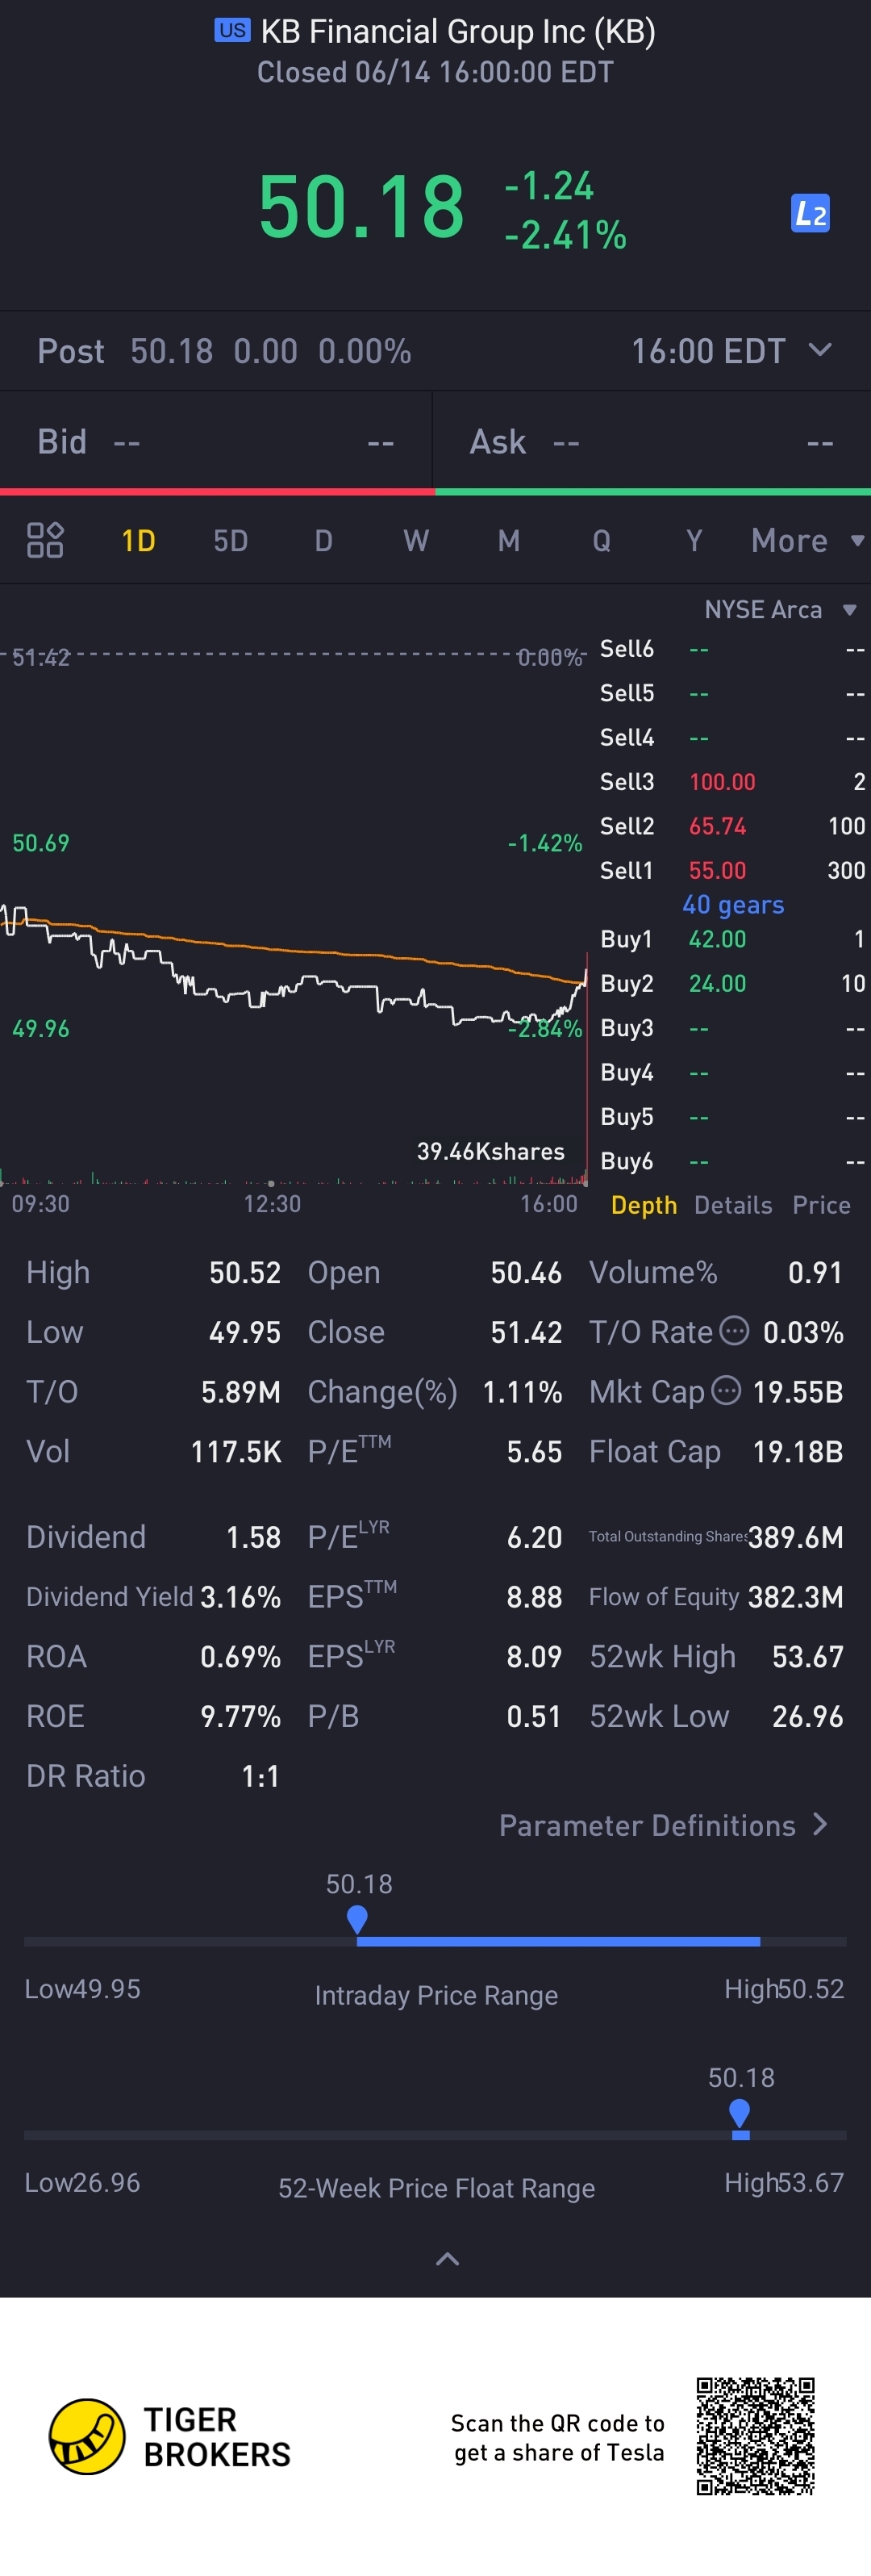
Task: Select the 1D chart tab
Action: coord(138,541)
